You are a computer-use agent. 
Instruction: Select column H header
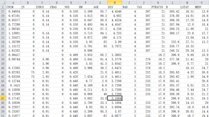(115, 3)
